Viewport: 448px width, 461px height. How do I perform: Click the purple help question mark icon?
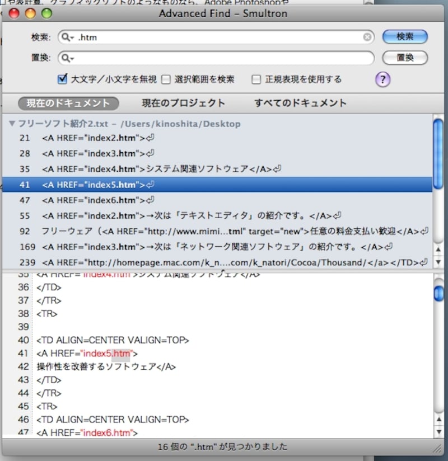[382, 79]
